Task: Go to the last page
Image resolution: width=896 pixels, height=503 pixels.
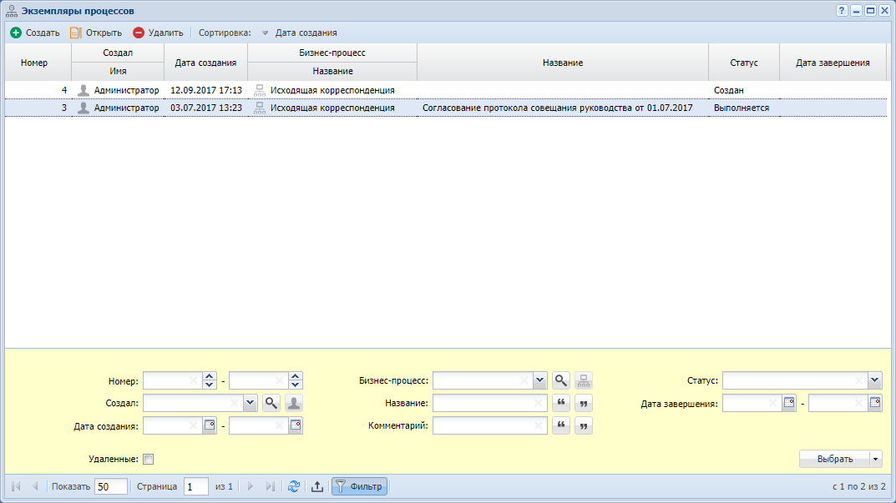Action: point(271,486)
